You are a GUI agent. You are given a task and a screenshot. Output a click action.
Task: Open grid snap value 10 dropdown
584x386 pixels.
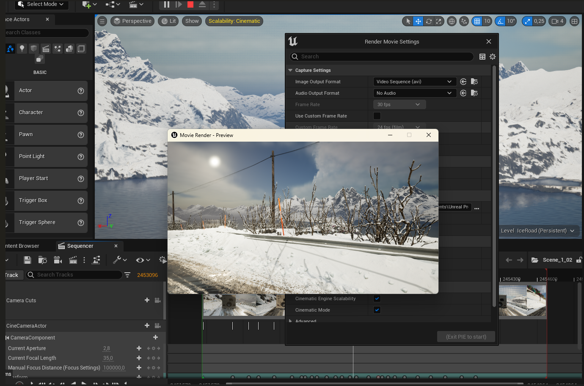487,21
